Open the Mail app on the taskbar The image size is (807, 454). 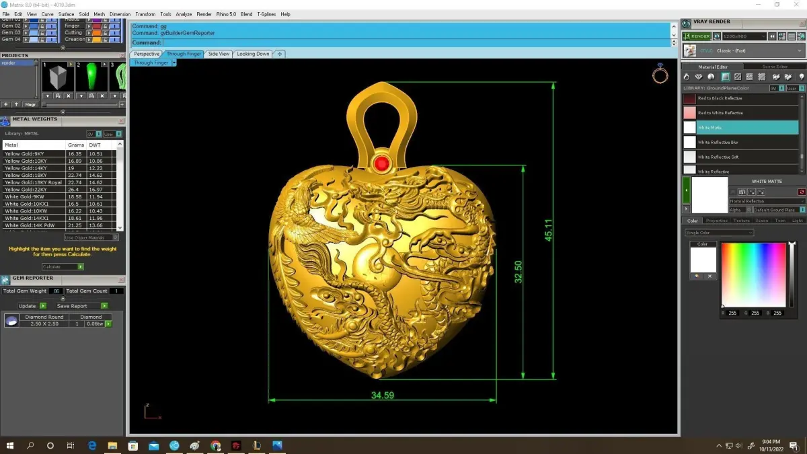[x=153, y=445]
